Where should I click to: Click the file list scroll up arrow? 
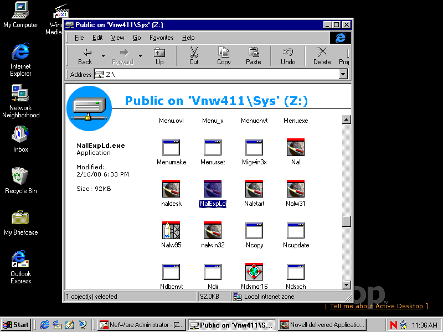pyautogui.click(x=347, y=120)
